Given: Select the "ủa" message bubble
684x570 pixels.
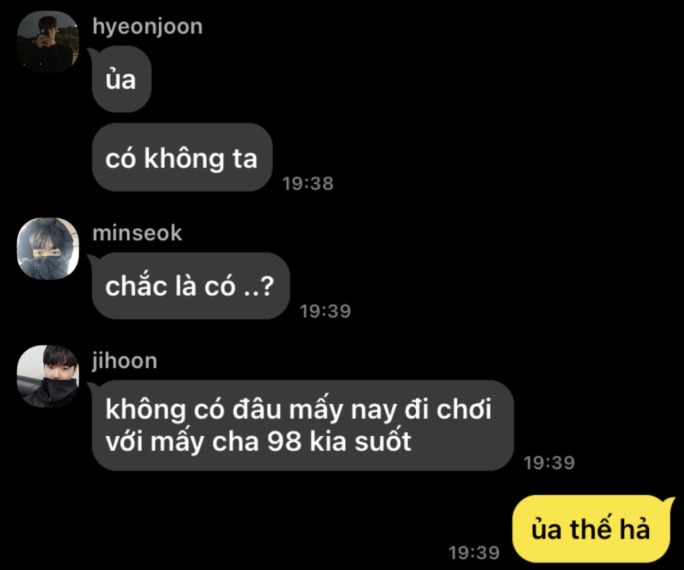Looking at the screenshot, I should click(x=121, y=79).
